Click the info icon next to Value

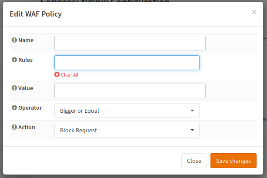14,88
